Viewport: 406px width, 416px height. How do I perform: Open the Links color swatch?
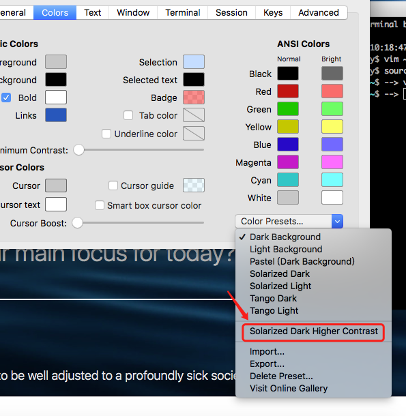[x=56, y=115]
